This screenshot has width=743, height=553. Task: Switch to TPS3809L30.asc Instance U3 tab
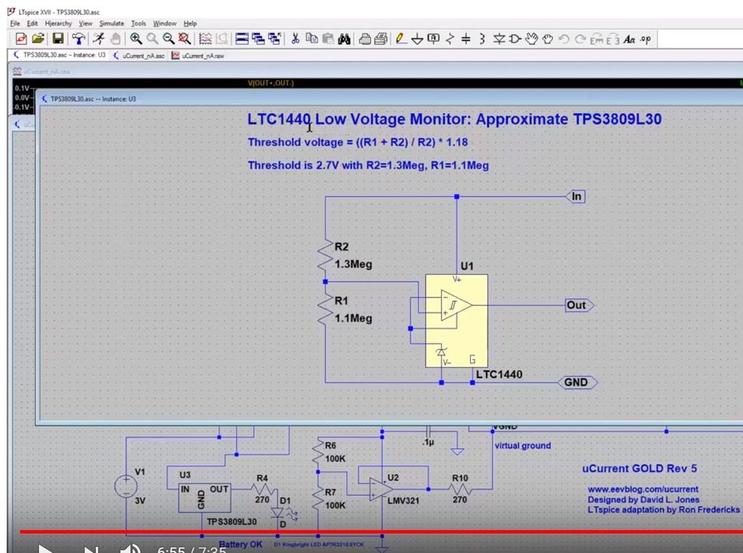click(x=59, y=55)
